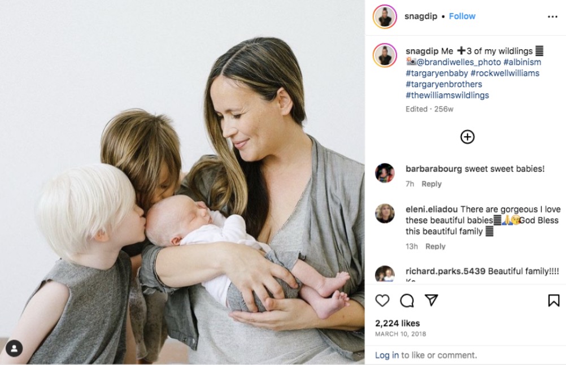The height and width of the screenshot is (365, 566).
Task: Reply to eleni.eliadou's comment
Action: click(x=436, y=246)
